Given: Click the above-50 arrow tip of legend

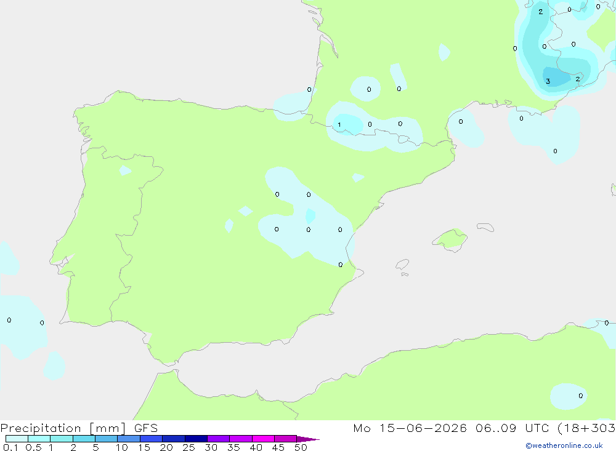Looking at the screenshot, I should 308,439.
